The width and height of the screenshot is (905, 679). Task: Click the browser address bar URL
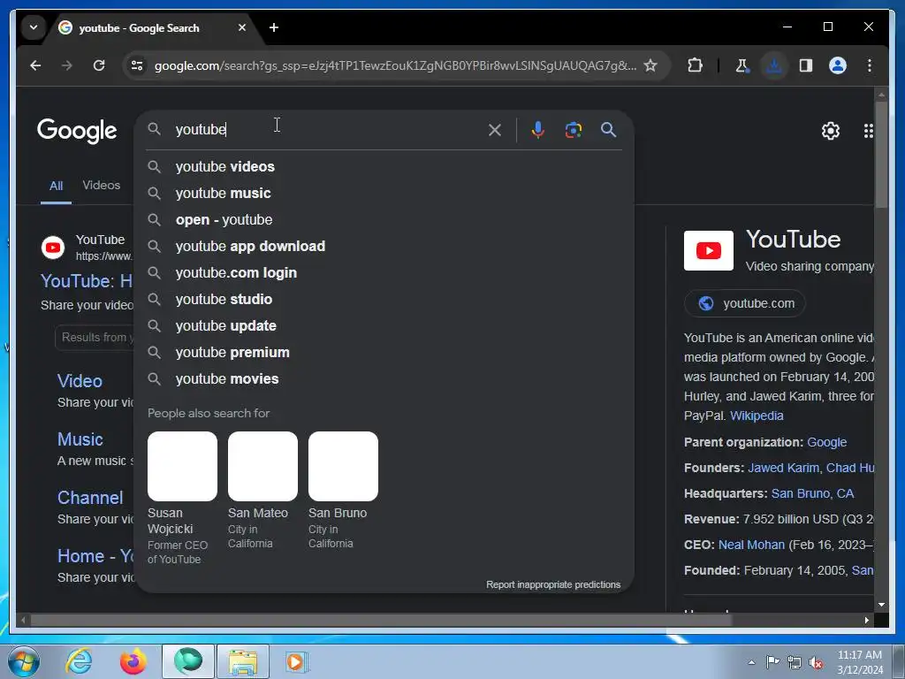coord(395,65)
